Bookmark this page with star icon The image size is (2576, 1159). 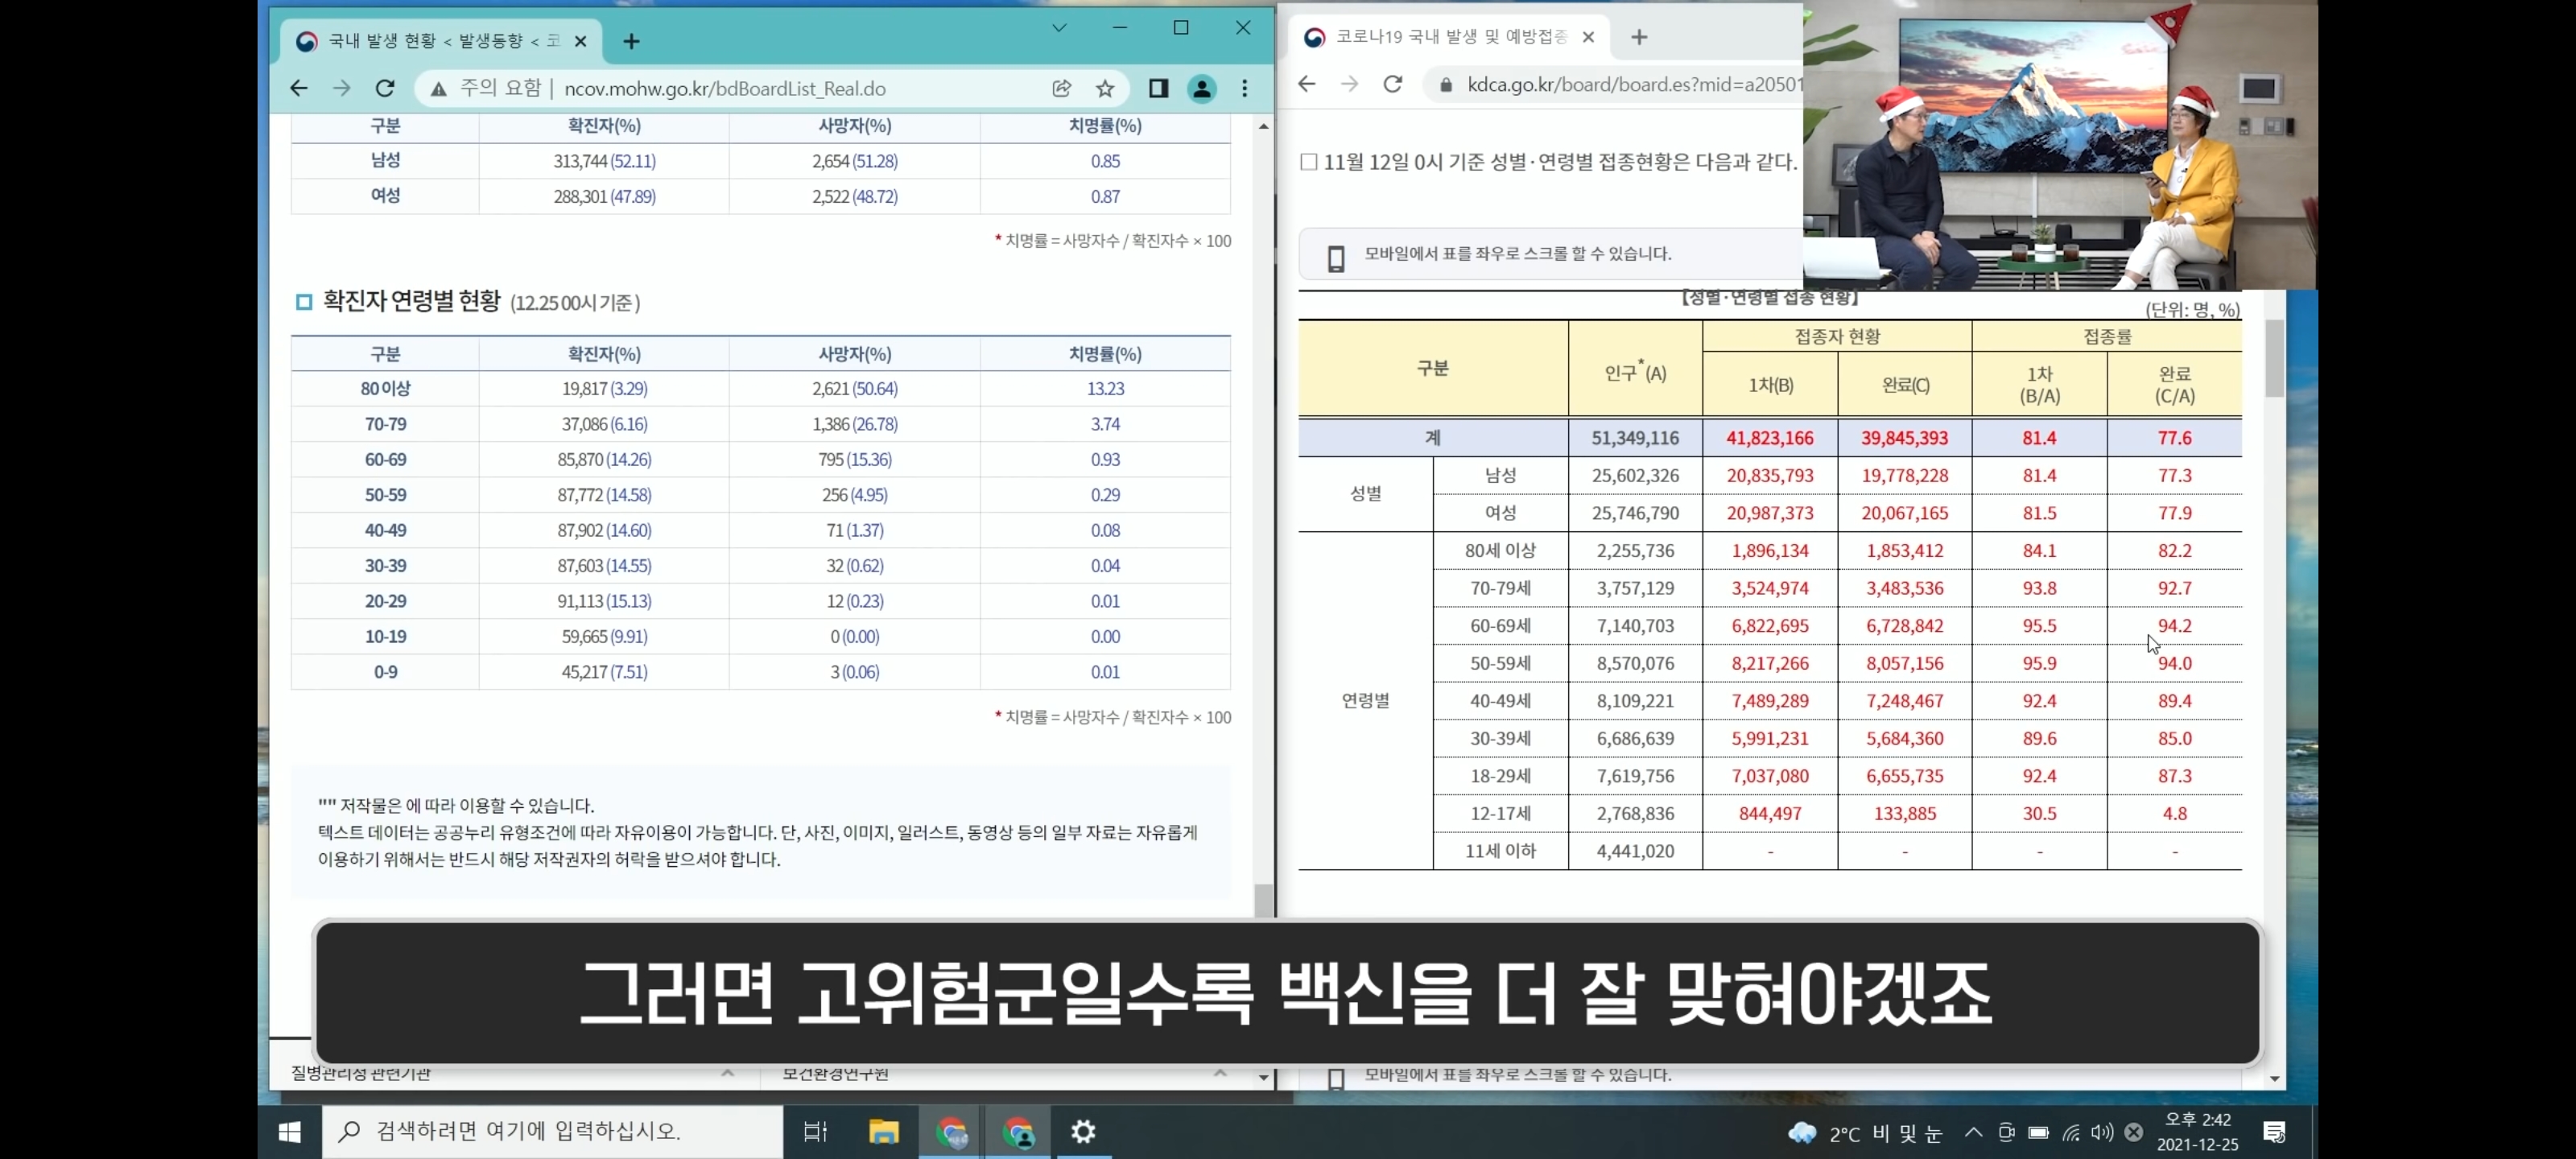tap(1105, 89)
